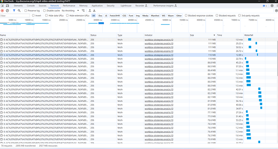Check Blocked requests
This screenshot has height=149, width=278.
click(217, 15)
